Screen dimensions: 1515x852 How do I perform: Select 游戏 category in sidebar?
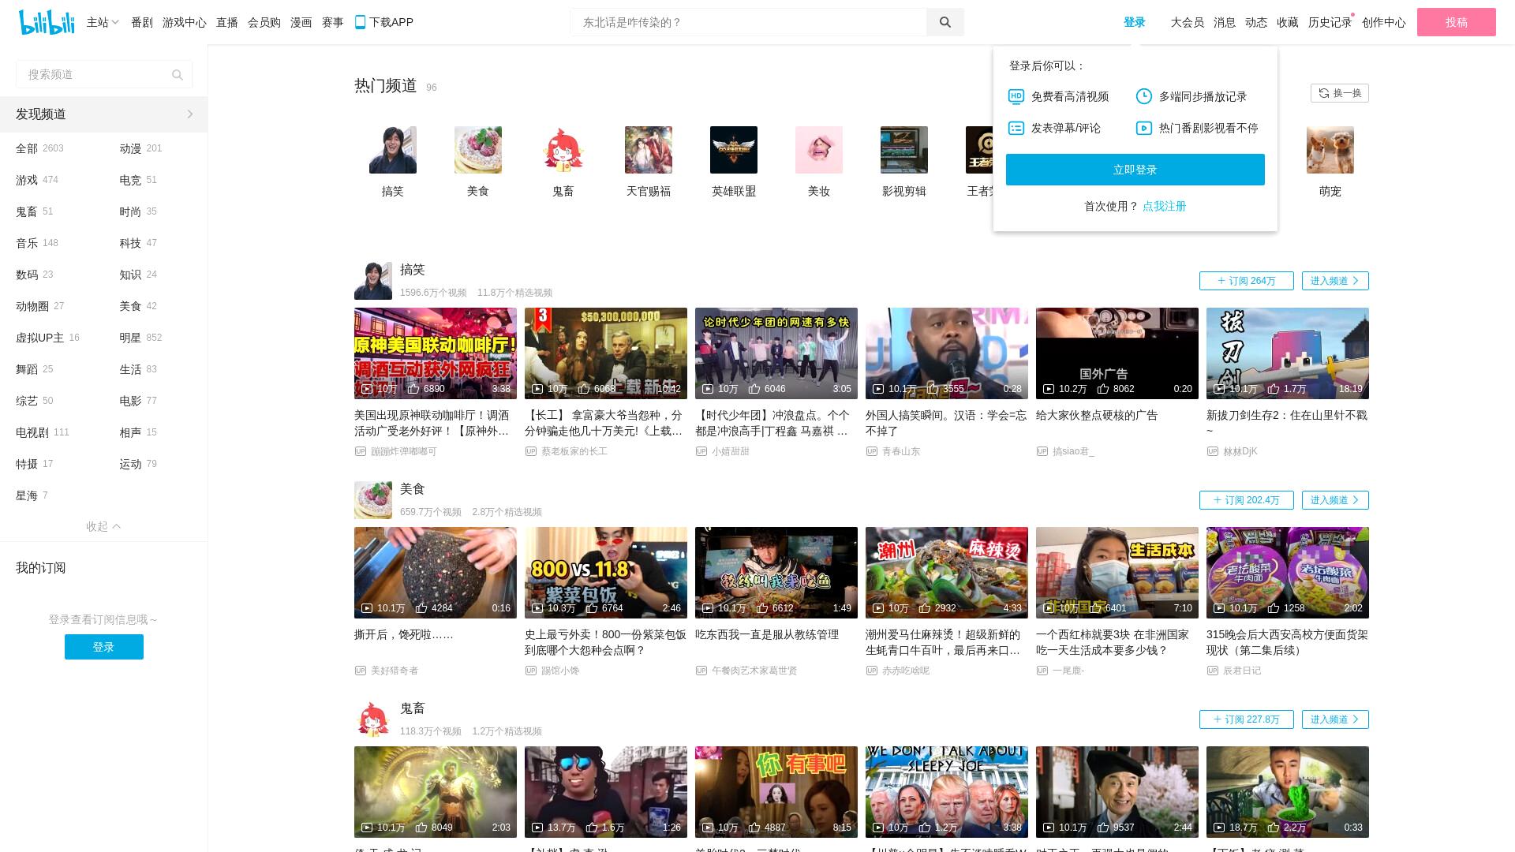pyautogui.click(x=37, y=180)
